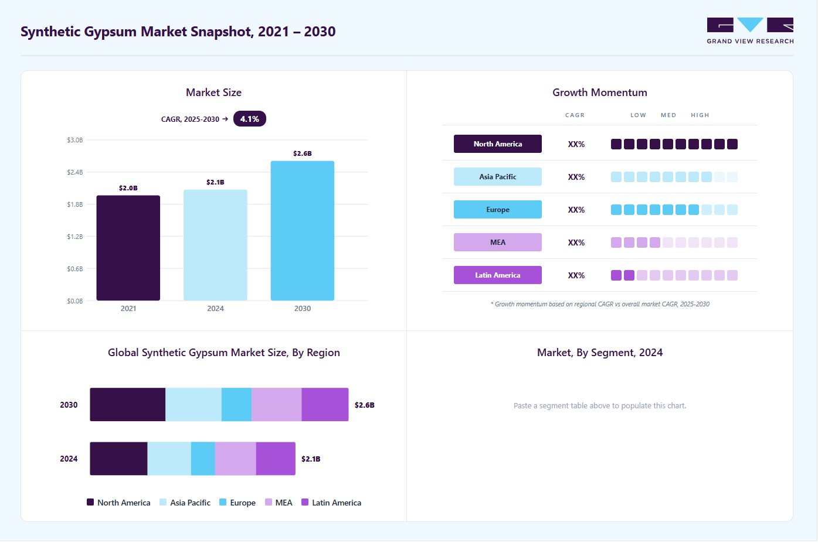This screenshot has height=543, width=818.
Task: Click the Market Size heading
Action: [214, 93]
